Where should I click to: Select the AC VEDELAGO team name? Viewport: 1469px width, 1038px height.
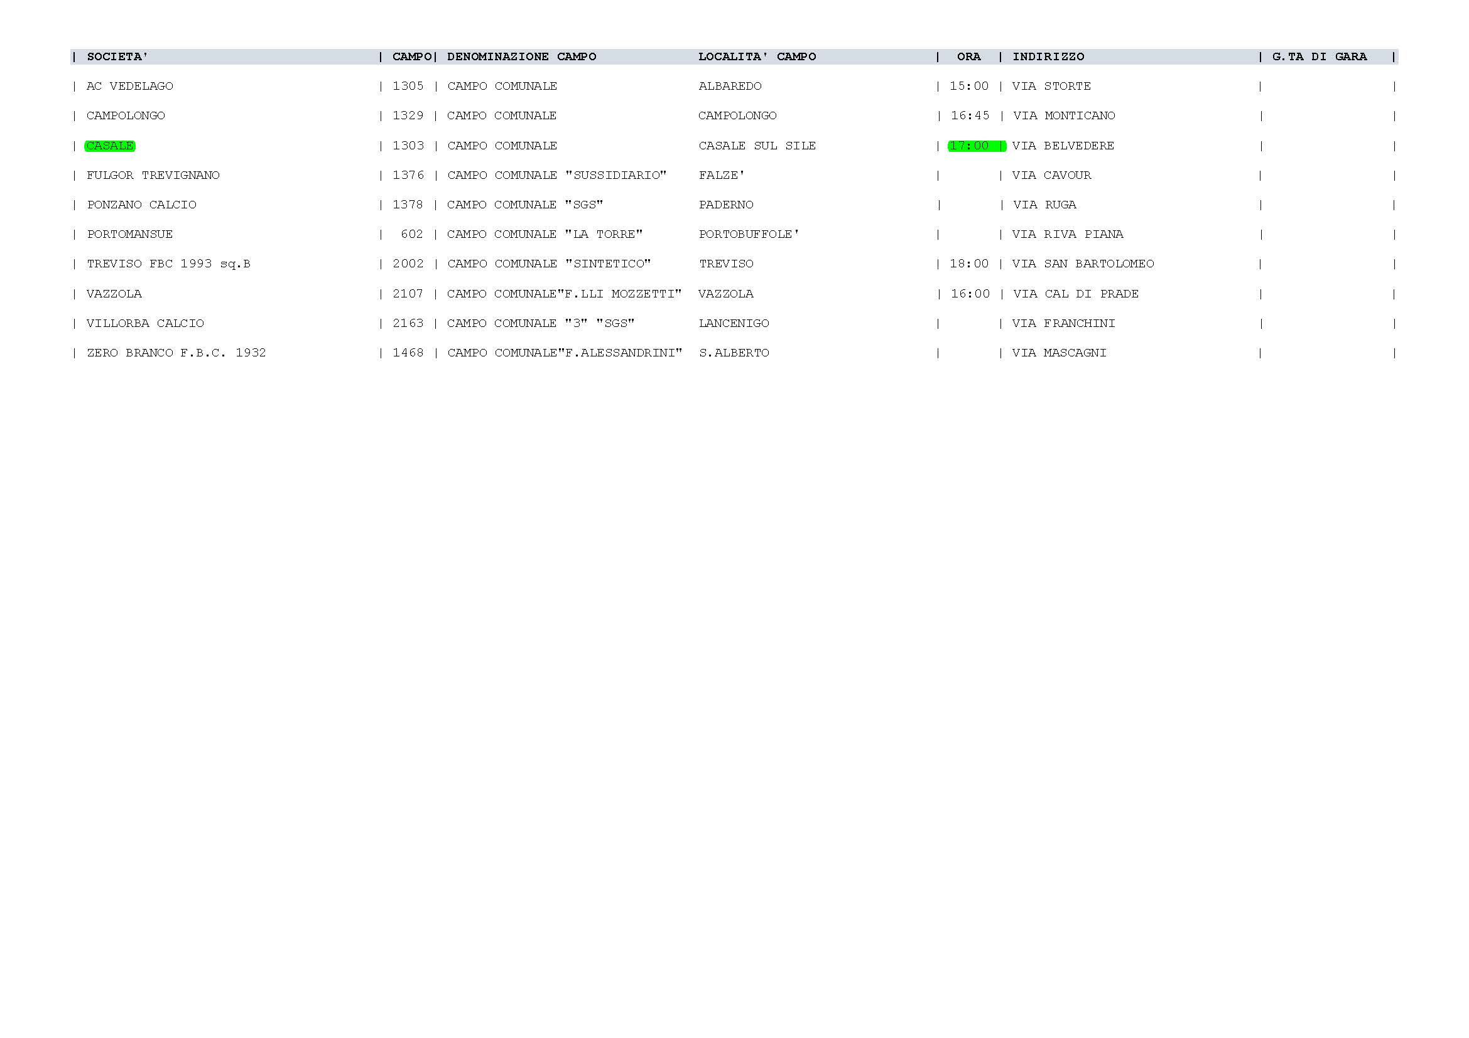pos(130,86)
